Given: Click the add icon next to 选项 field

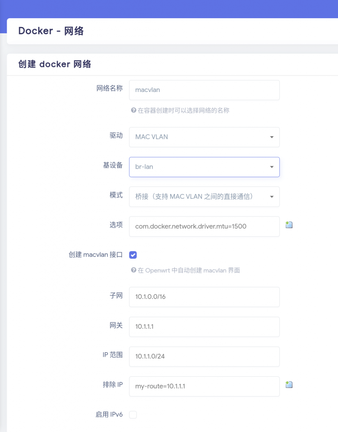Looking at the screenshot, I should click(289, 224).
